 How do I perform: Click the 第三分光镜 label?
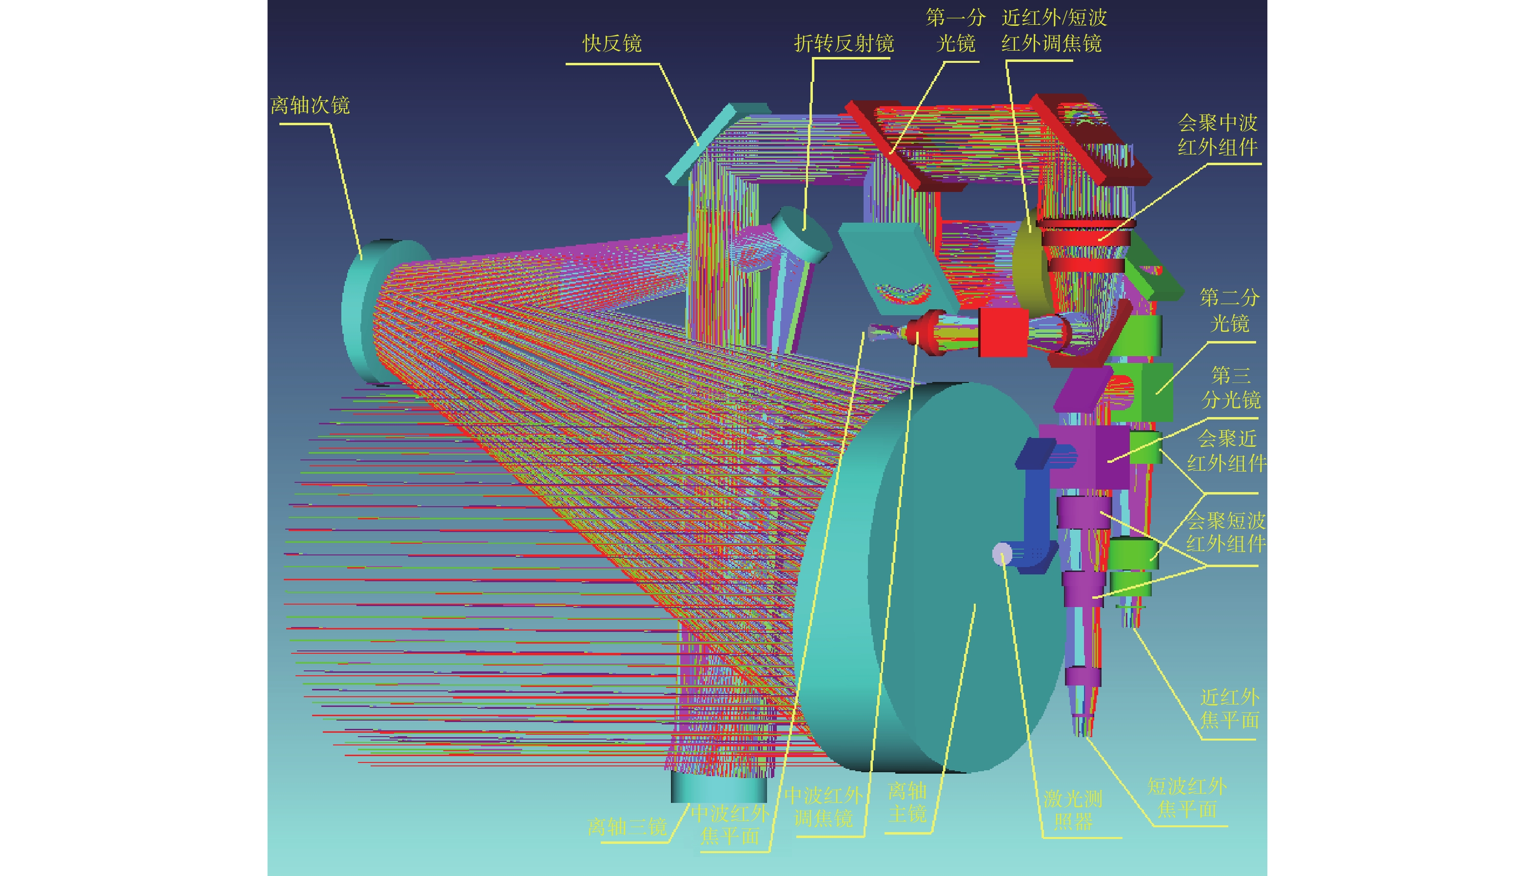(x=1230, y=387)
